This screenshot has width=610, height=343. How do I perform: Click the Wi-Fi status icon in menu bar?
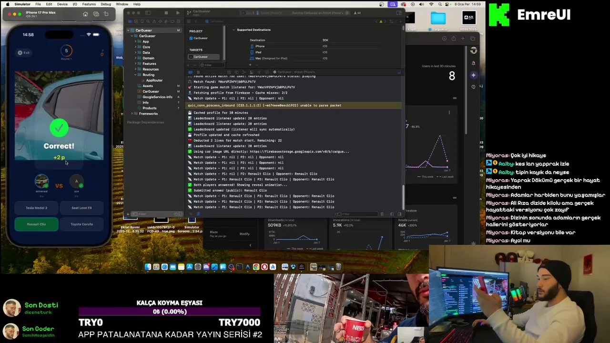coord(431,4)
